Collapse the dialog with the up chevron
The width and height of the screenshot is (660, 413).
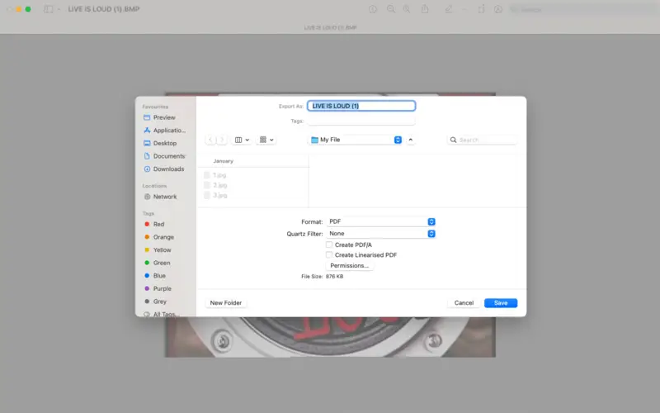[x=411, y=140]
